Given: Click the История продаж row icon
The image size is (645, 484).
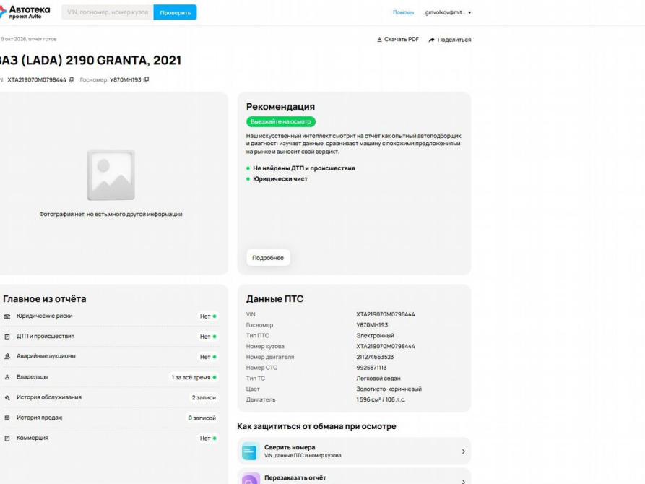Looking at the screenshot, I should pos(7,418).
